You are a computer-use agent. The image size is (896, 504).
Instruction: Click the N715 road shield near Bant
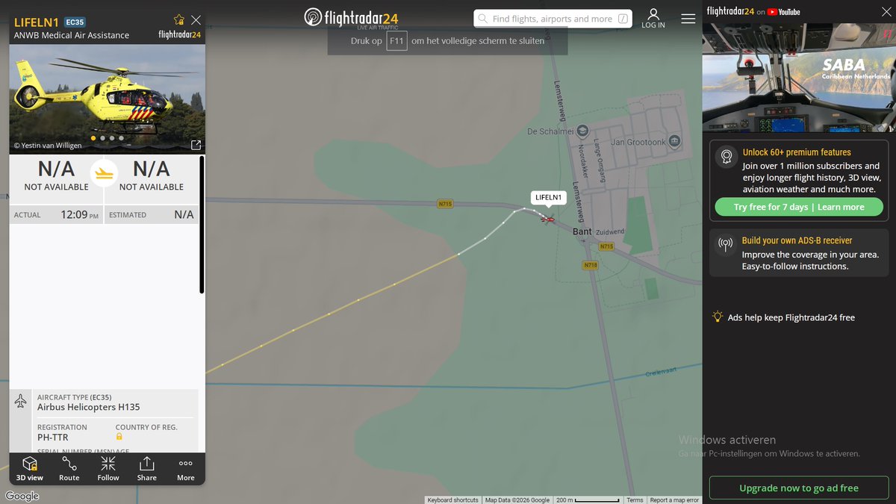coord(606,246)
